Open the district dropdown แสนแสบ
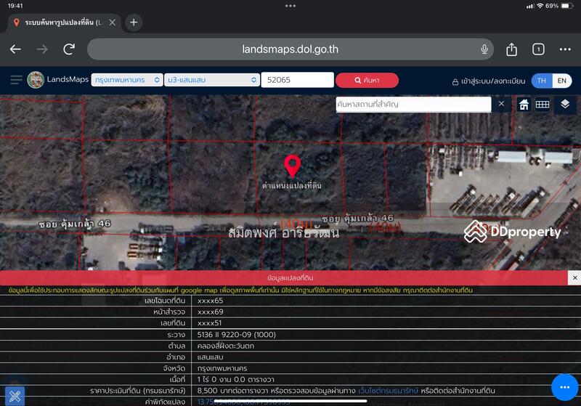The width and height of the screenshot is (581, 406). coord(212,80)
